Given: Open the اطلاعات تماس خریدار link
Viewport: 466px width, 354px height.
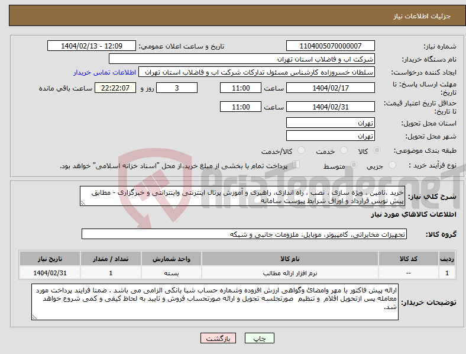Looking at the screenshot, I should pos(105,72).
